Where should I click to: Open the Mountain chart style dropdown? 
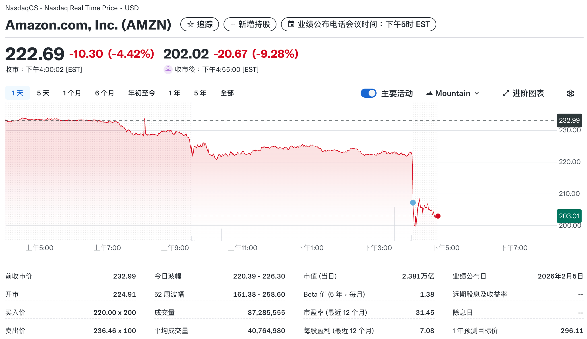[x=477, y=93]
